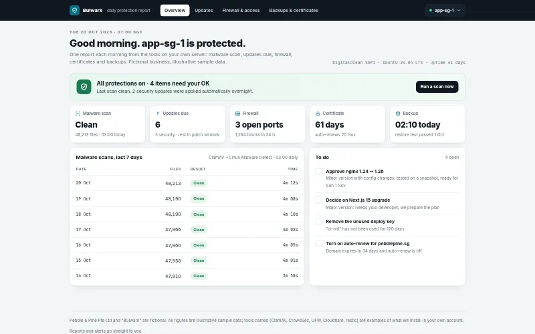Switch to the Updates tab
Viewport: 535px width, 334px height.
(204, 11)
